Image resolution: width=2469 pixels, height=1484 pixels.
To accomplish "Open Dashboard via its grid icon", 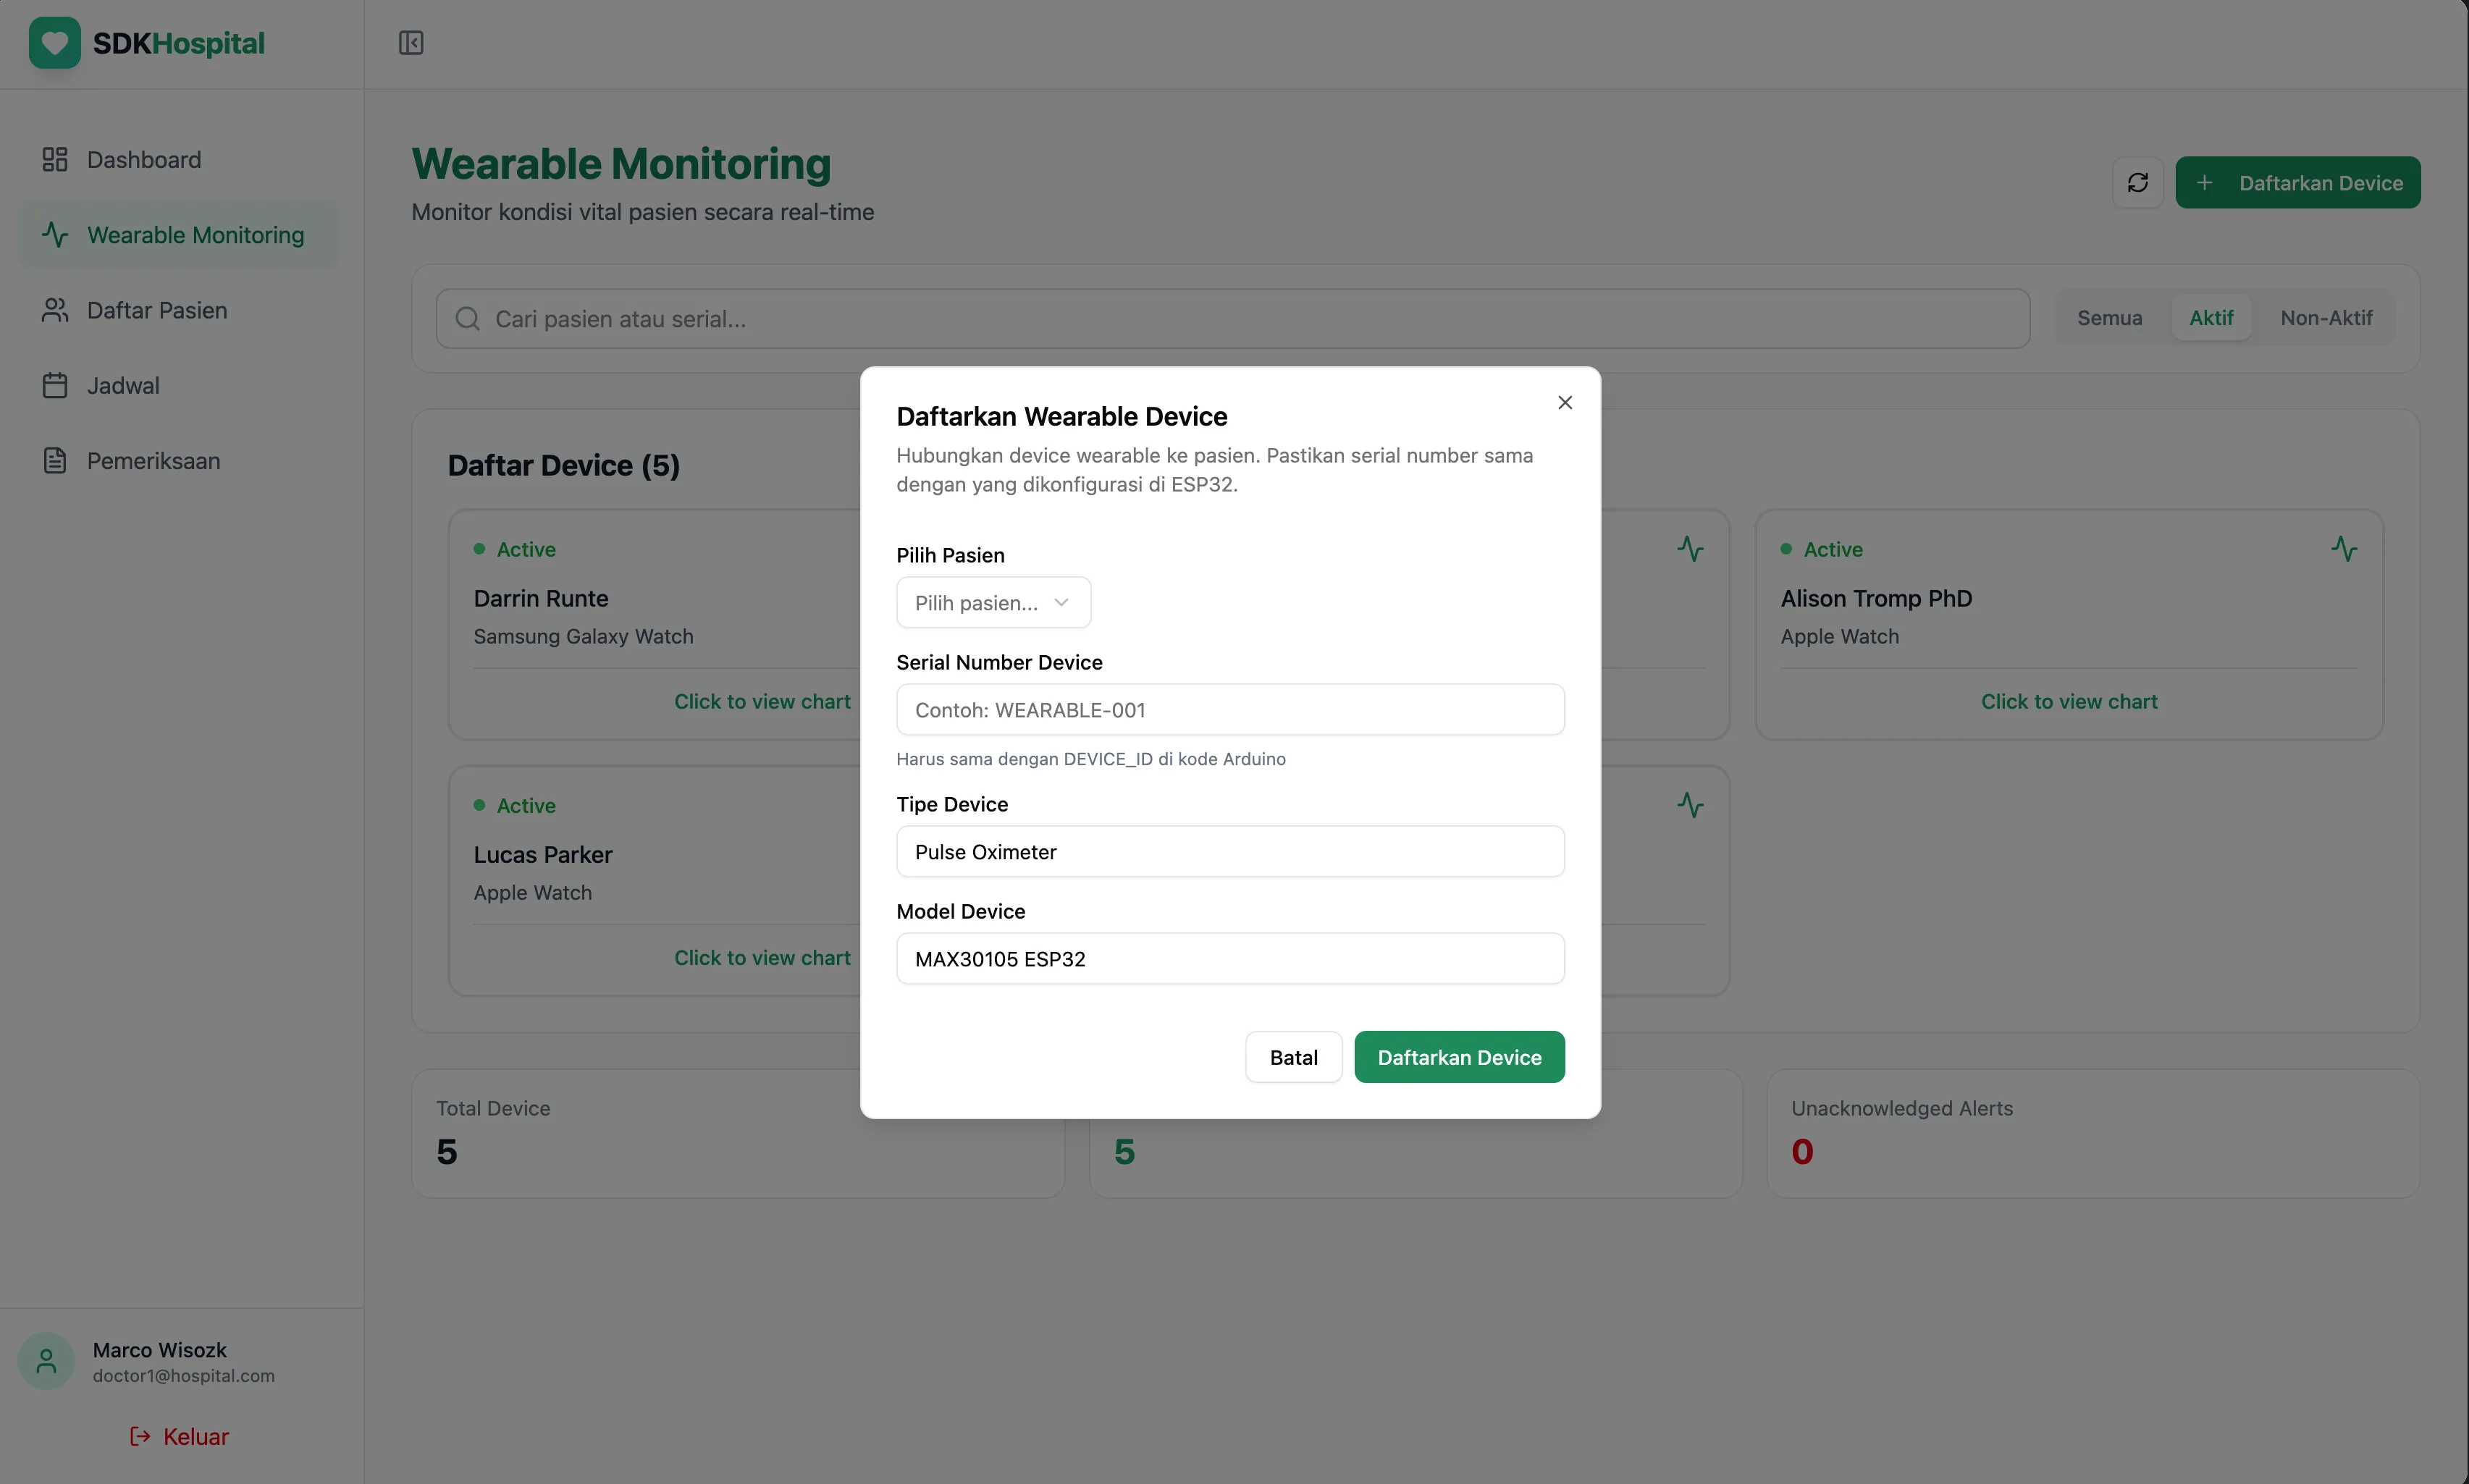I will coord(55,159).
